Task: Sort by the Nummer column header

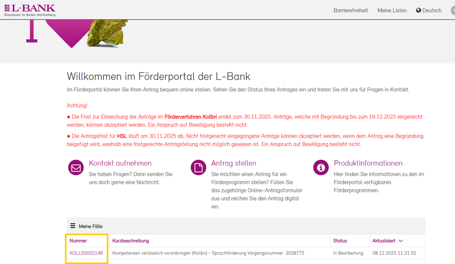Action: [x=78, y=241]
